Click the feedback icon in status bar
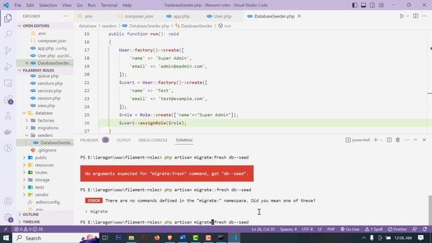Viewport: 432px width, 243px height. tap(414, 230)
